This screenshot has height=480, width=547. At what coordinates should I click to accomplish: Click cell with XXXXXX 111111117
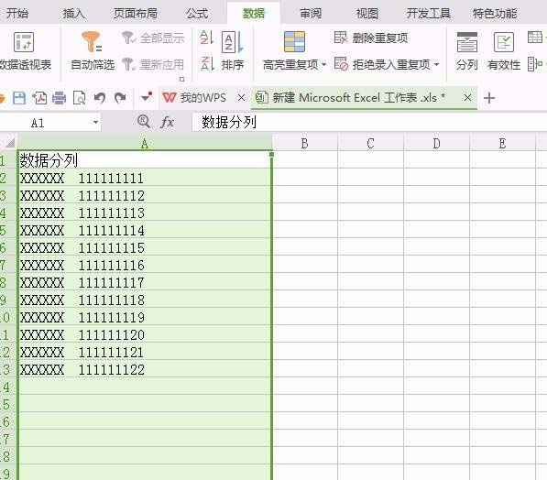(x=145, y=282)
